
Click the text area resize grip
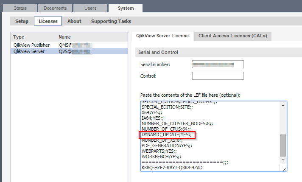(x=285, y=169)
